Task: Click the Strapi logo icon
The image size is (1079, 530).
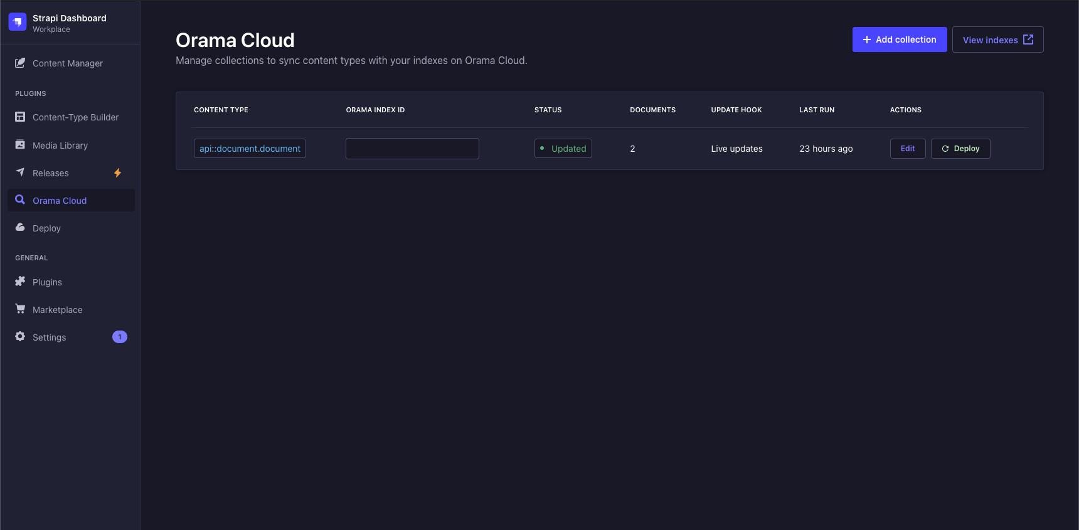Action: coord(18,22)
